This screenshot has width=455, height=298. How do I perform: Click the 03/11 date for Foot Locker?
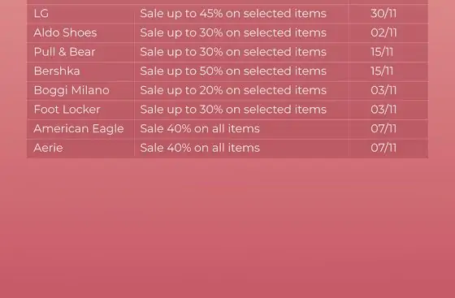(x=383, y=110)
